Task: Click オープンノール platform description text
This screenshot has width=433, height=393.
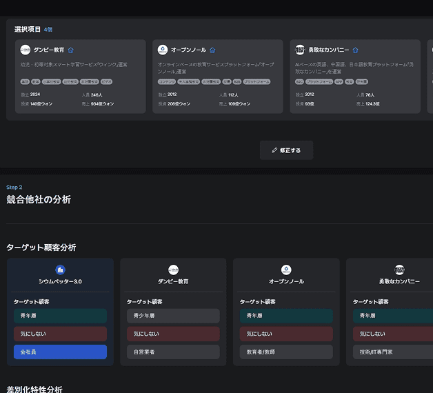Action: pos(216,68)
